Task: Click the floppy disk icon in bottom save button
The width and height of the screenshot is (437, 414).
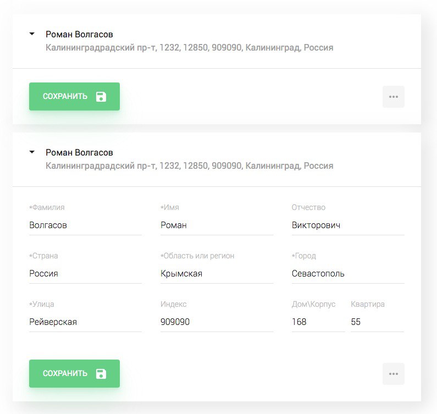Action: pyautogui.click(x=101, y=374)
